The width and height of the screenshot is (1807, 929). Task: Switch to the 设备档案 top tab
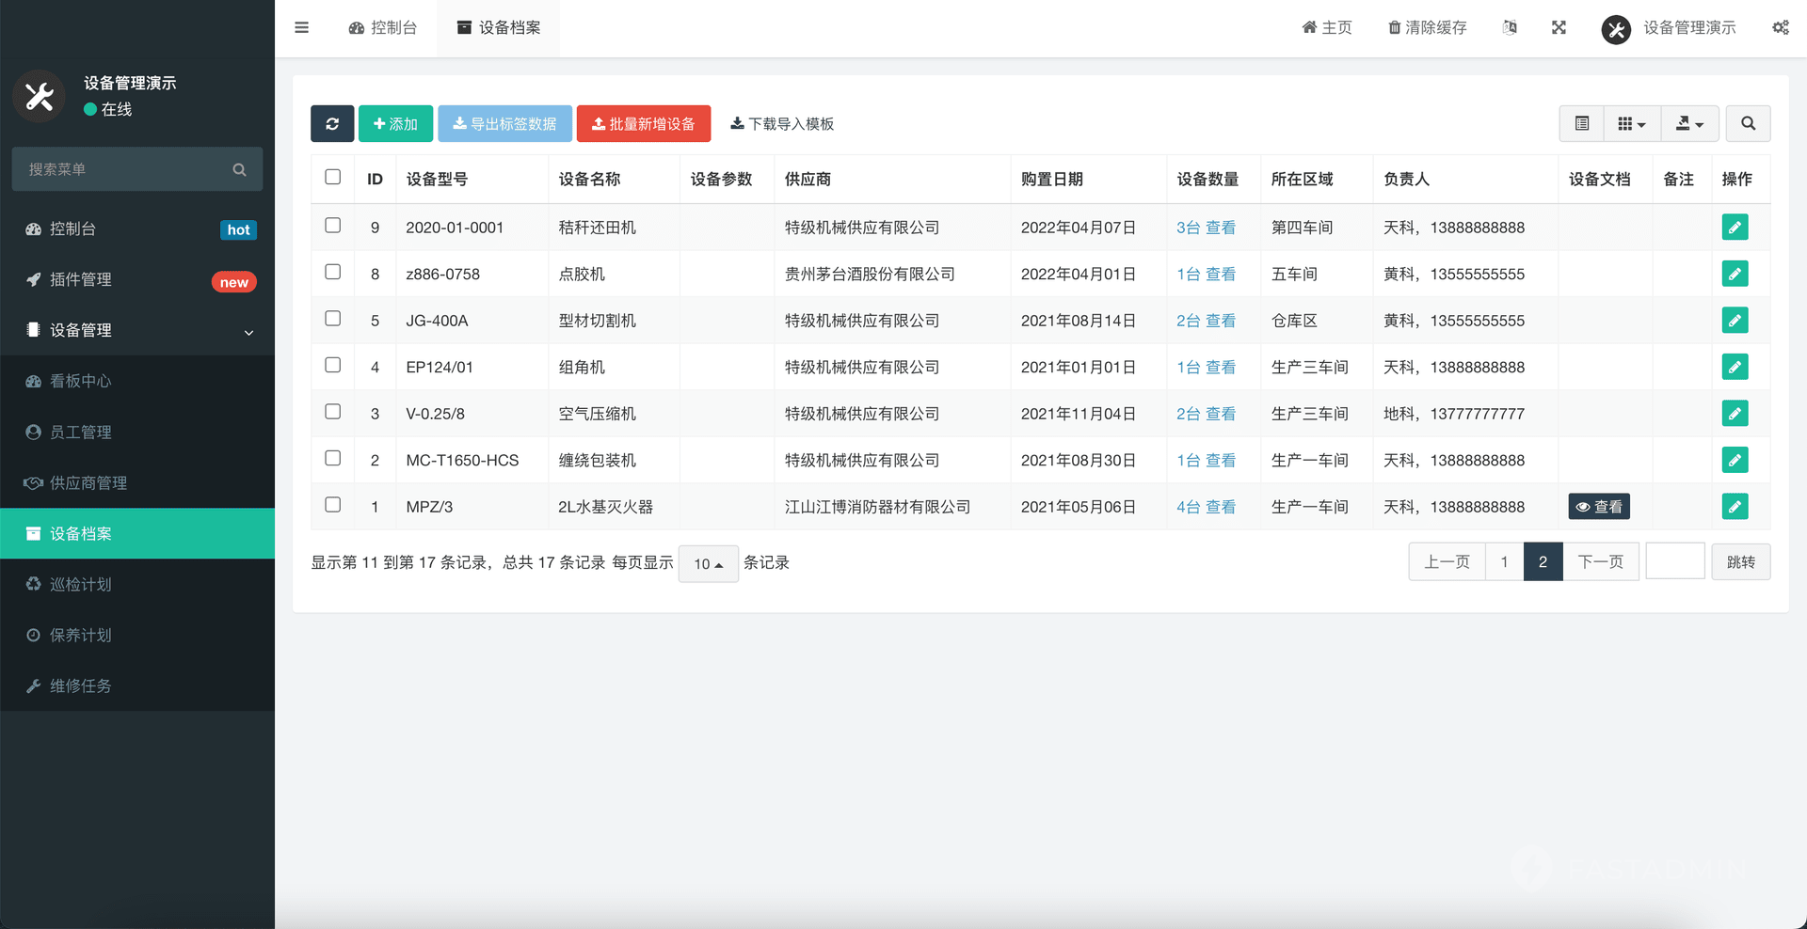(498, 27)
